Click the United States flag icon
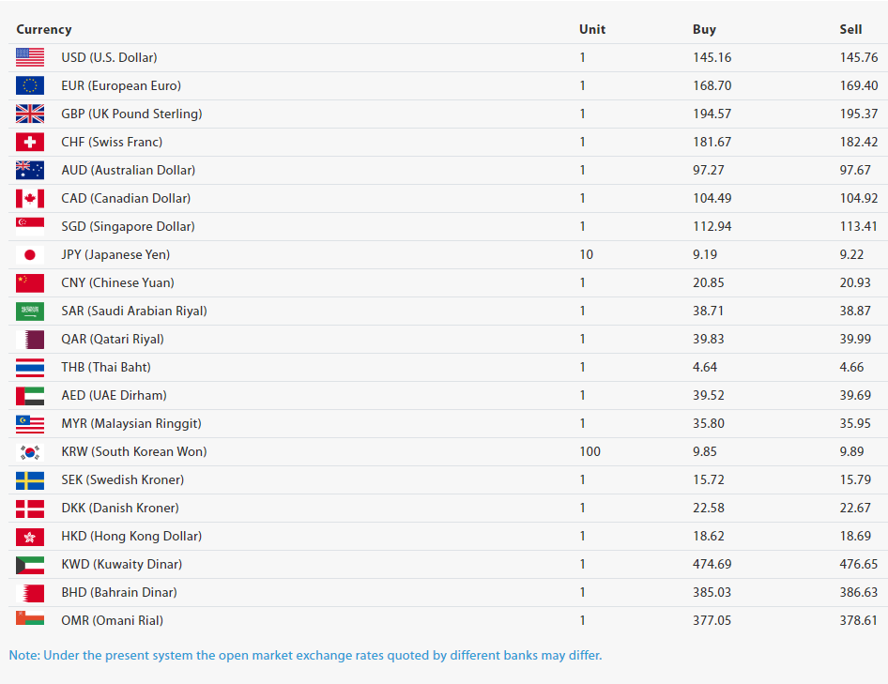The height and width of the screenshot is (684, 888). (x=30, y=57)
